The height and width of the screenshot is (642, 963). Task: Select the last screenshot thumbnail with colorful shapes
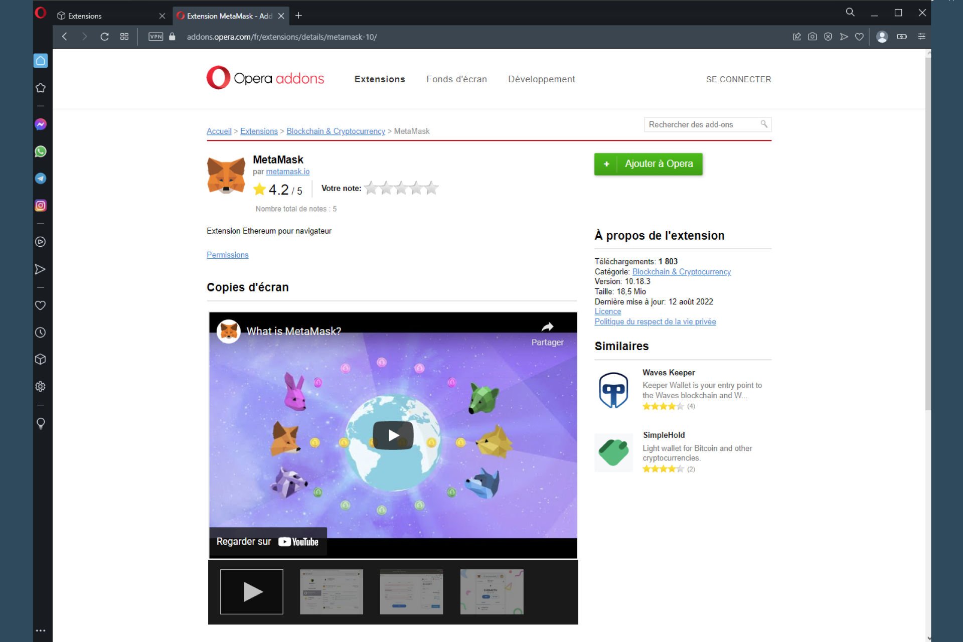click(x=492, y=592)
